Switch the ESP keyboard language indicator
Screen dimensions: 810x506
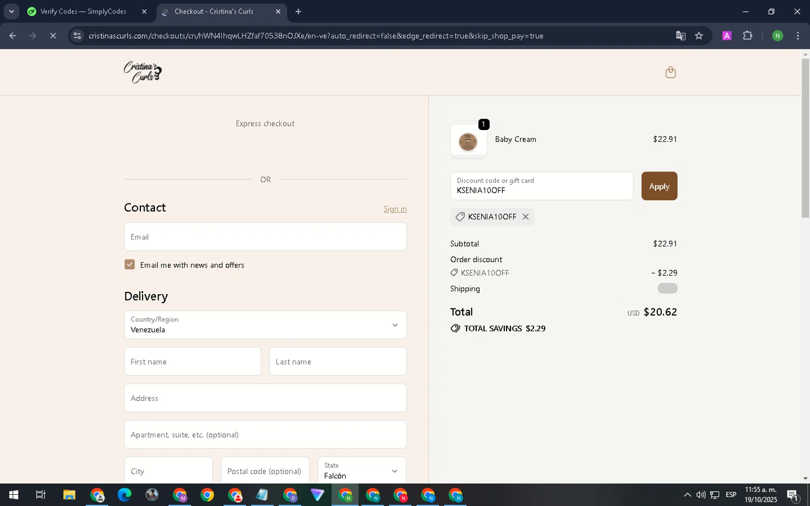[731, 495]
